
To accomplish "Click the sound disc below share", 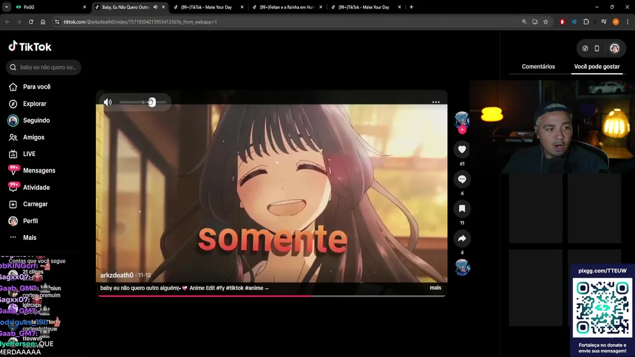I will (x=462, y=268).
